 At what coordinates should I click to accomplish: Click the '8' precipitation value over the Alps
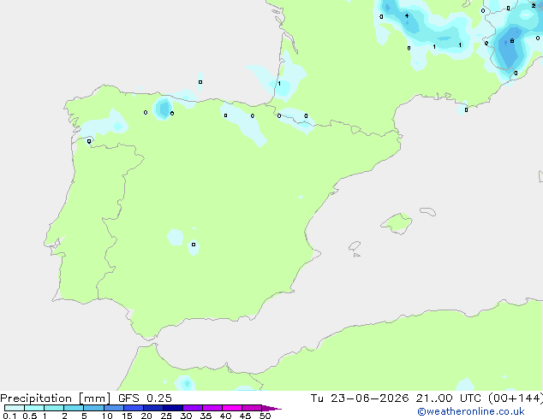pos(512,41)
